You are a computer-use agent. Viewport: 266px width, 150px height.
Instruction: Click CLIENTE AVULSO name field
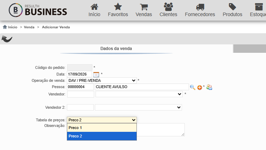pos(142,87)
